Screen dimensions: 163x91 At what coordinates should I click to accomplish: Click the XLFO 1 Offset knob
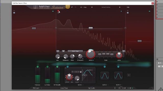coord(69,77)
